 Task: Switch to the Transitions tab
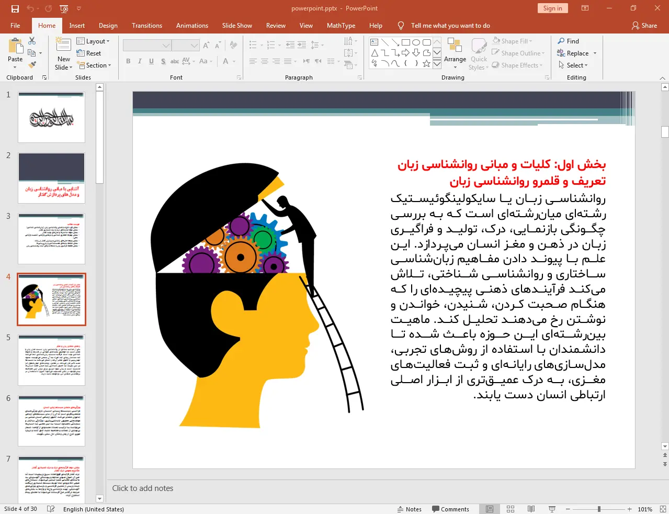click(x=147, y=25)
